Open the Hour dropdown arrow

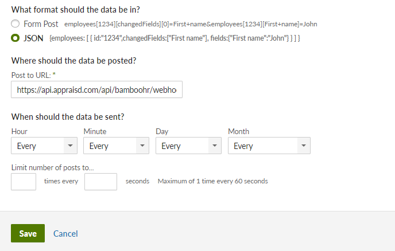click(x=70, y=146)
